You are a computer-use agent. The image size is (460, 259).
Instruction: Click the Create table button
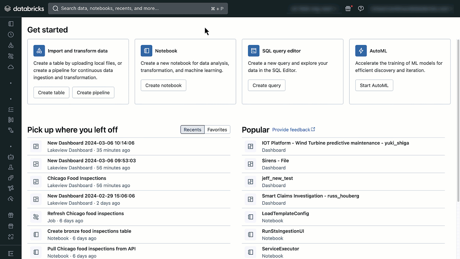click(x=51, y=93)
